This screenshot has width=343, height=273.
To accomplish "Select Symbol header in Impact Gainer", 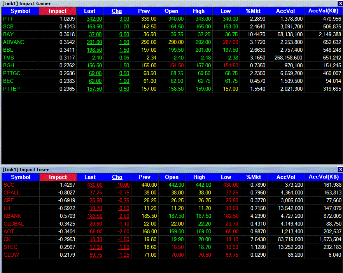I will 20,11.
